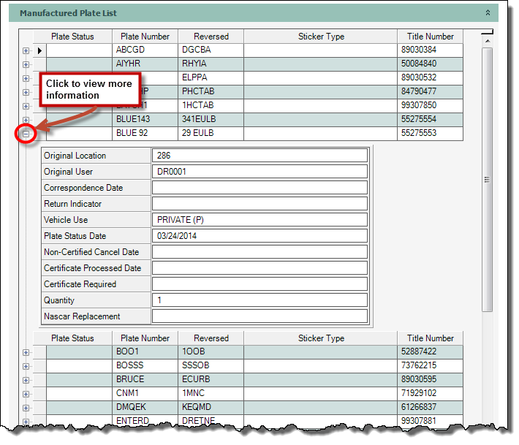The width and height of the screenshot is (519, 445).
Task: Click the Vehicle Use field showing PRIVATE (P)
Action: pyautogui.click(x=259, y=220)
